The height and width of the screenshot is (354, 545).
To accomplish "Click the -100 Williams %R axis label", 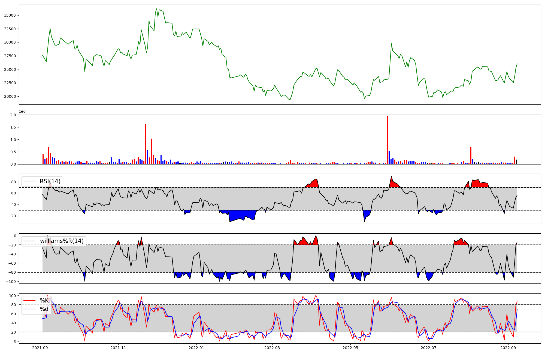I will (x=11, y=282).
